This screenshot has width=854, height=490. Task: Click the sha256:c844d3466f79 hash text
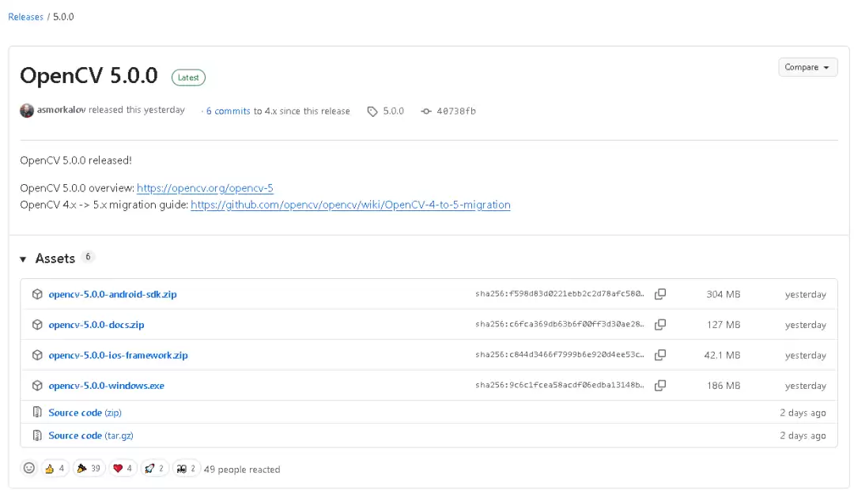pyautogui.click(x=559, y=355)
